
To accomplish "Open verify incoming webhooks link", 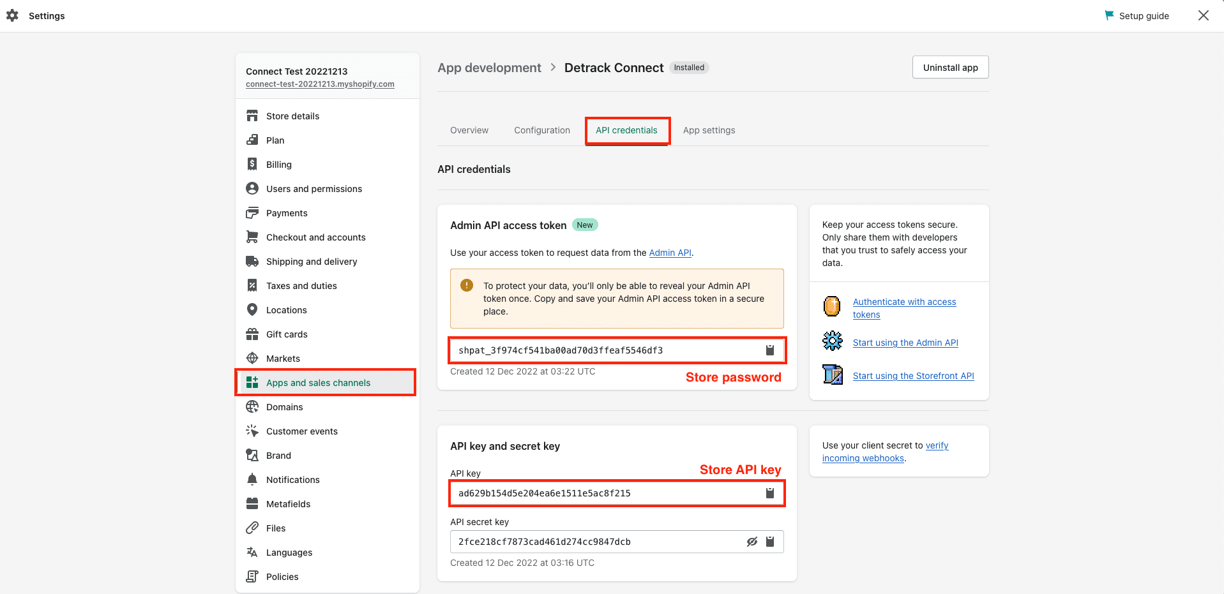I will pos(886,452).
